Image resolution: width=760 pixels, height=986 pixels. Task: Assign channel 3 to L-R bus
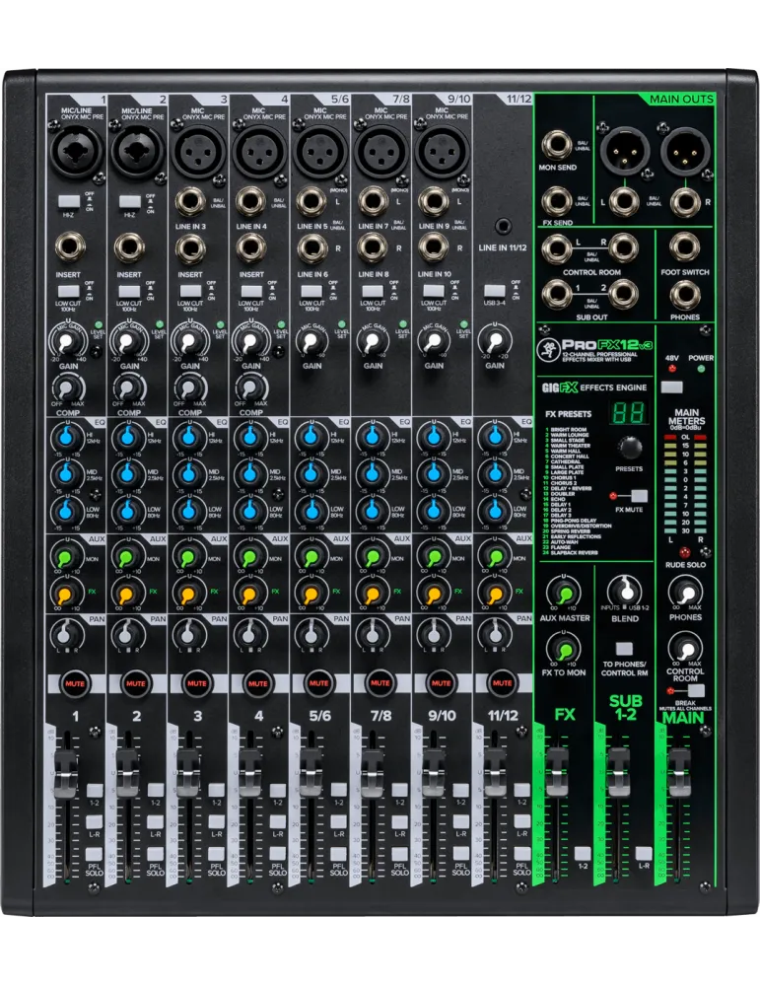point(216,821)
